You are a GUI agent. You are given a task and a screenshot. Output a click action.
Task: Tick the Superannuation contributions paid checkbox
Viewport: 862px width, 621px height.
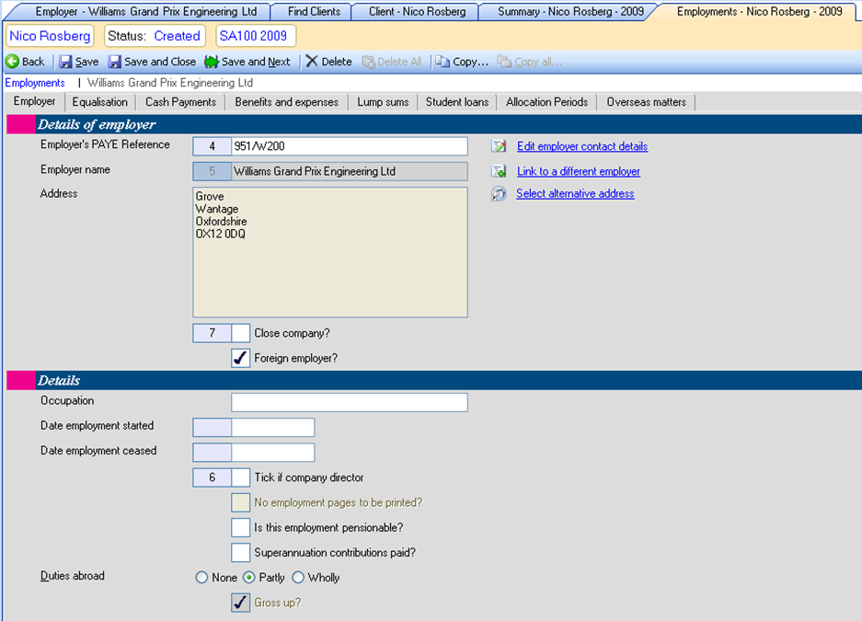click(x=241, y=553)
